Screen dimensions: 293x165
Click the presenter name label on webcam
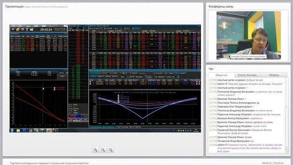[248, 56]
